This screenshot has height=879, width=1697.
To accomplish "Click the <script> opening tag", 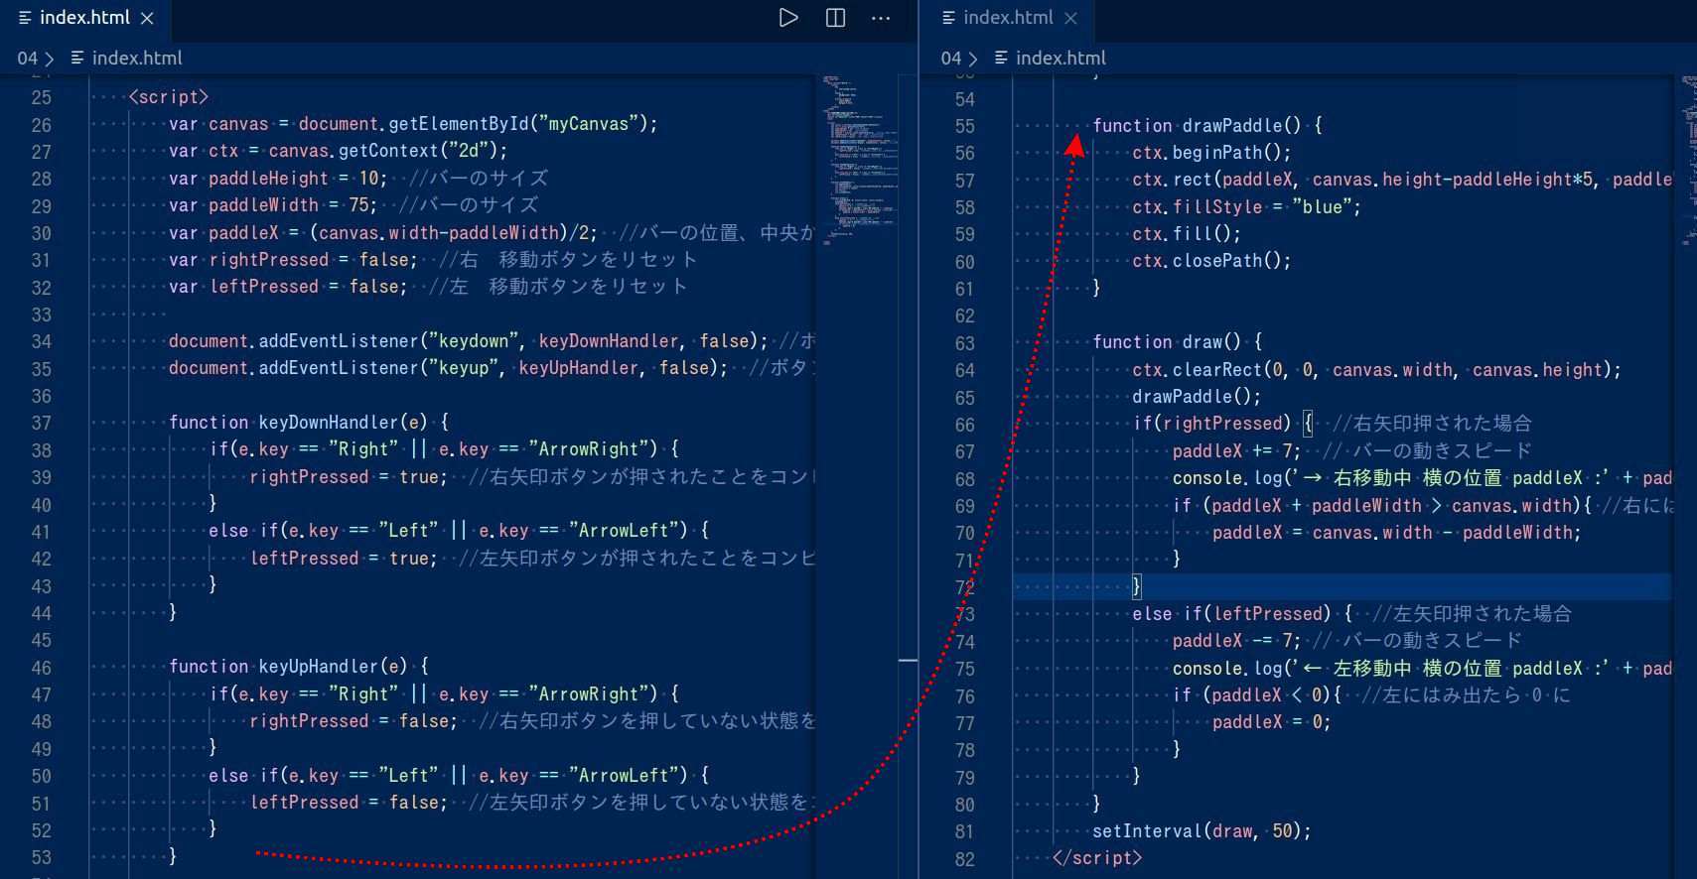I will tap(169, 97).
